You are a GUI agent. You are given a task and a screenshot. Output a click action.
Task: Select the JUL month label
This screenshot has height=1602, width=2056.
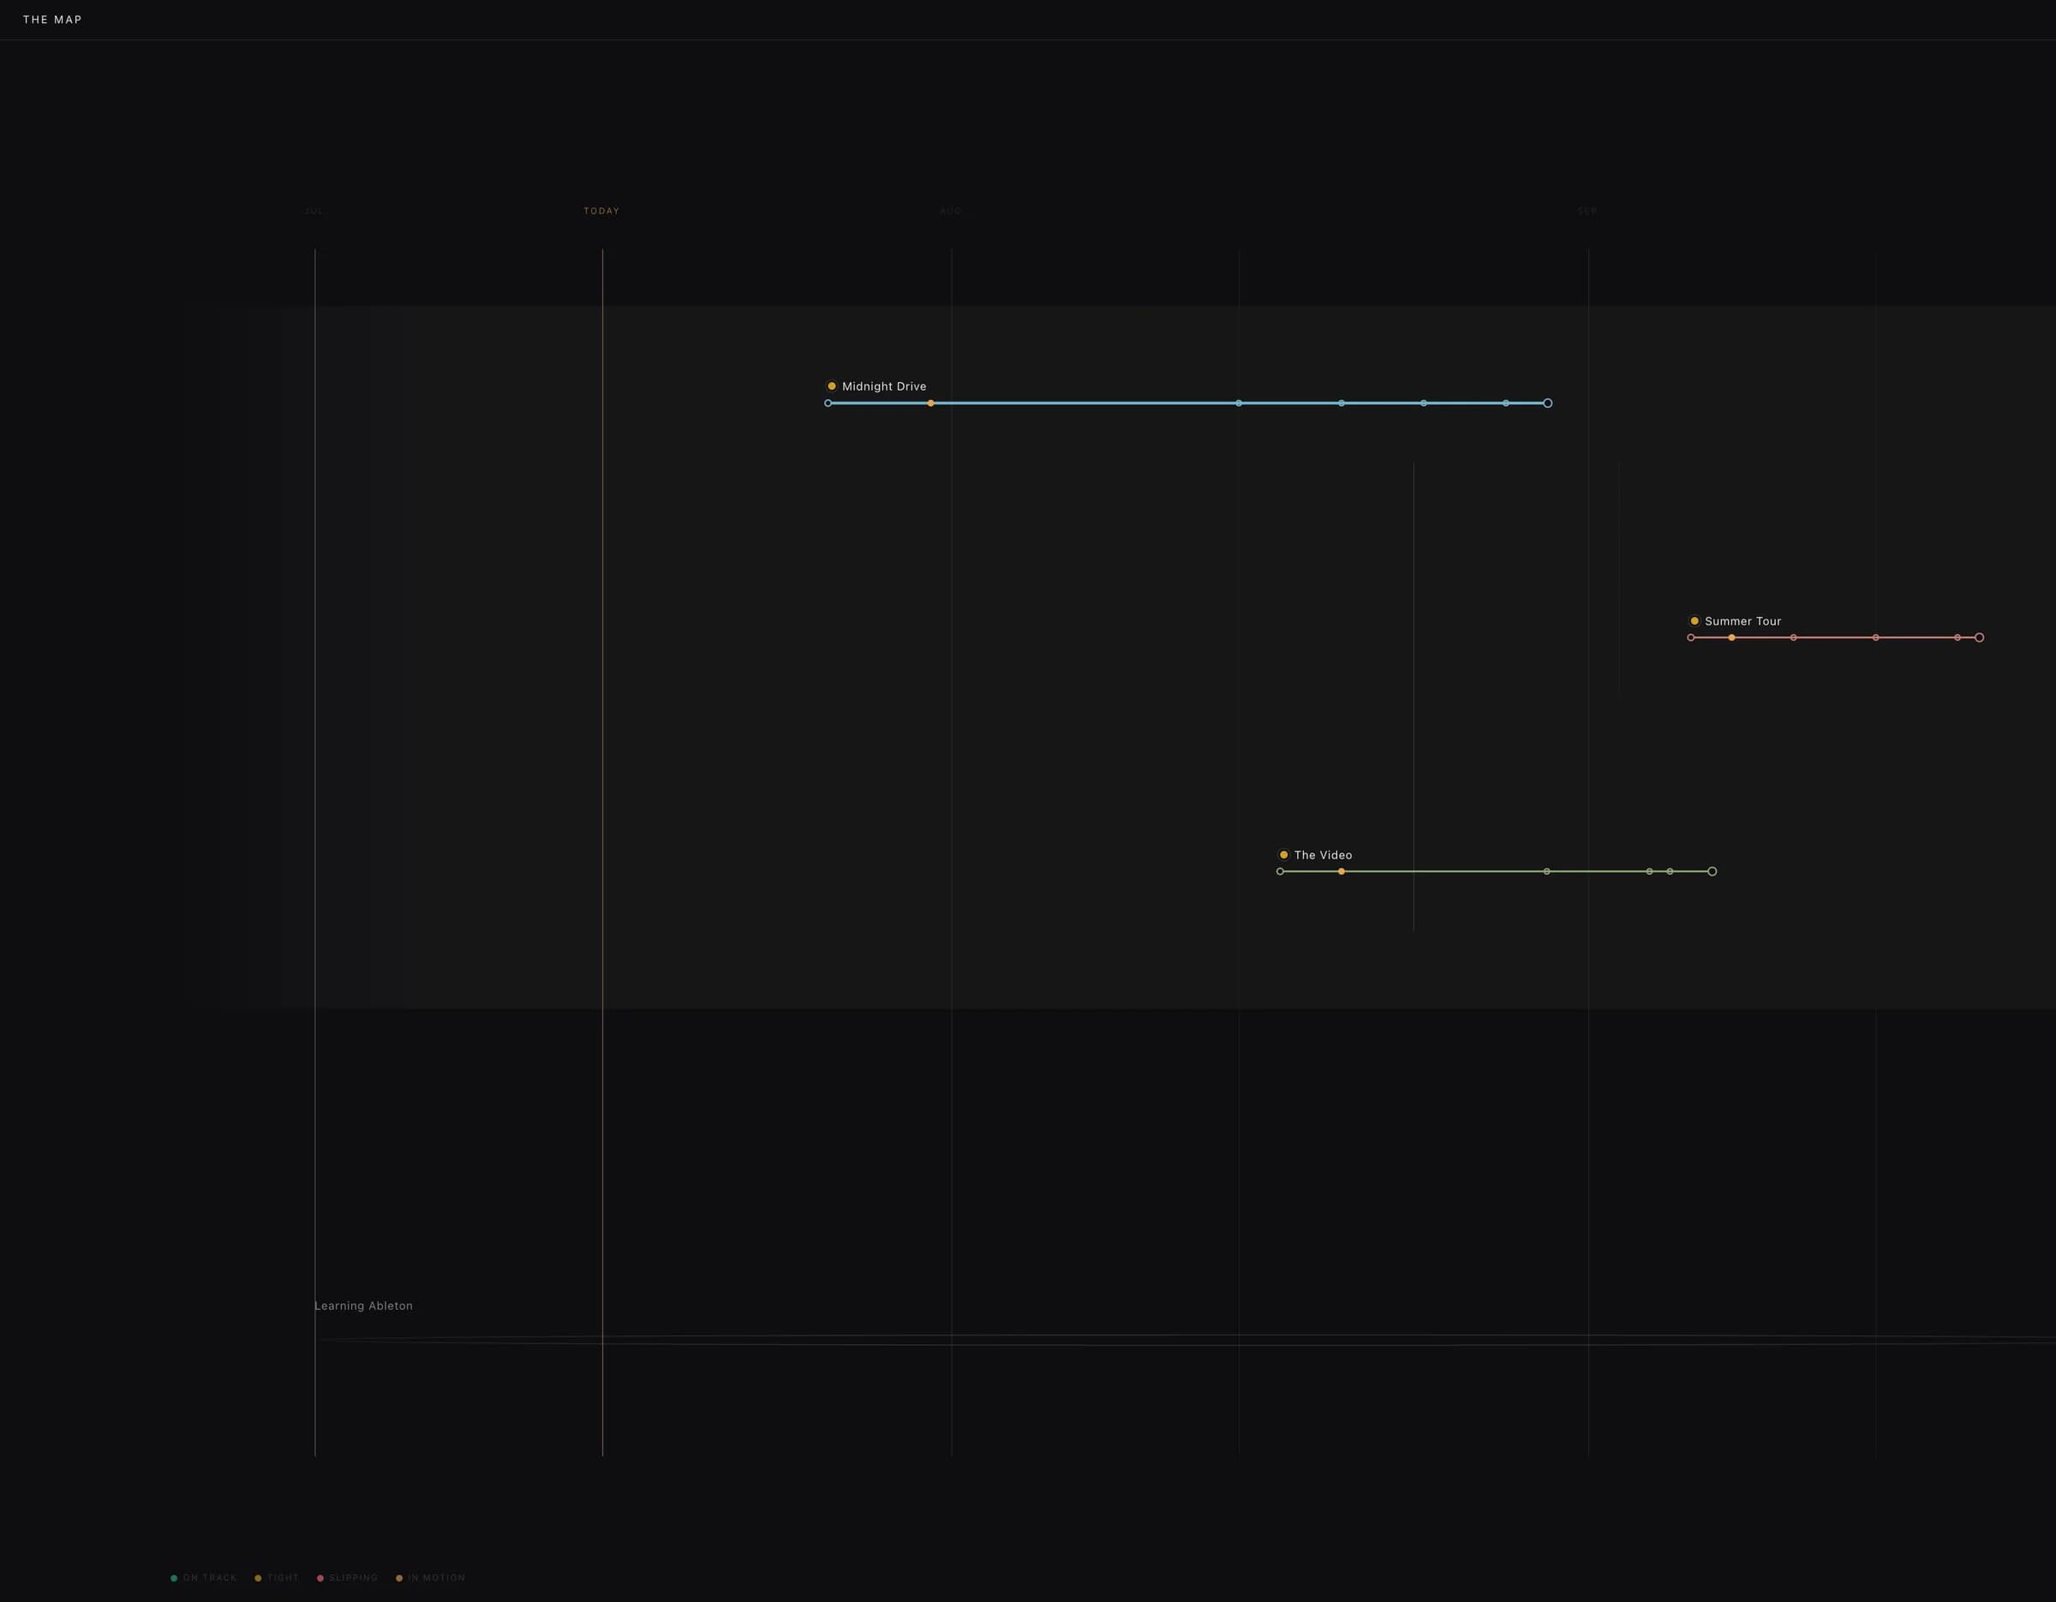[x=314, y=211]
